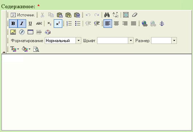
Task: Remove link with the unlink icon
Action: coord(153,24)
